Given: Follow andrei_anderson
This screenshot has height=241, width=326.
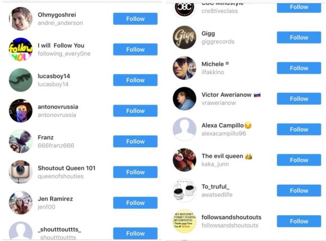Looking at the screenshot, I should pos(135,19).
